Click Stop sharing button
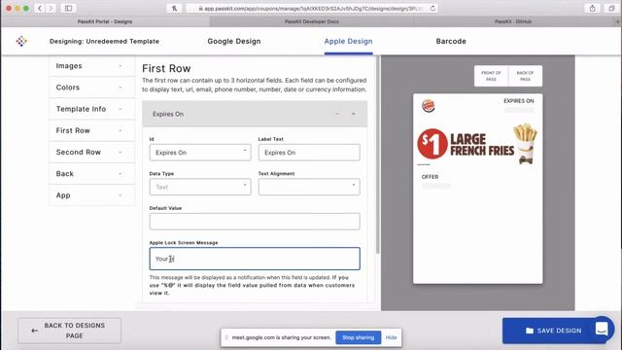This screenshot has height=350, width=622. [359, 337]
